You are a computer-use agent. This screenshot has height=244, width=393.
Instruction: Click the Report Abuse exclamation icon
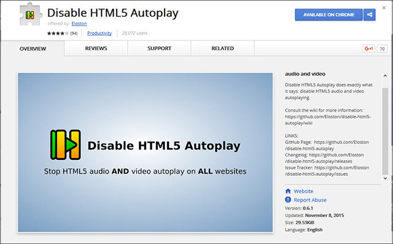pyautogui.click(x=288, y=200)
